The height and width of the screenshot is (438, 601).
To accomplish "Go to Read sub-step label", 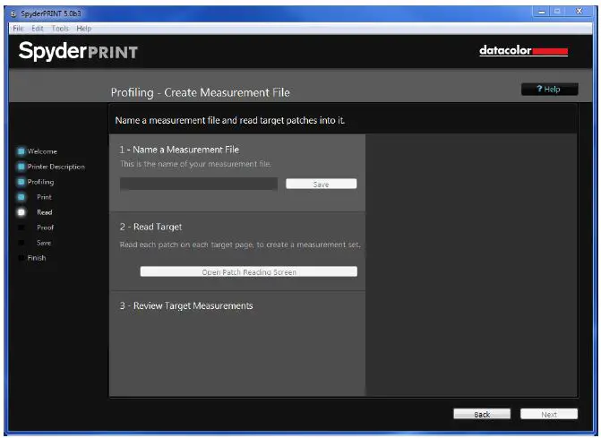I will click(x=45, y=212).
